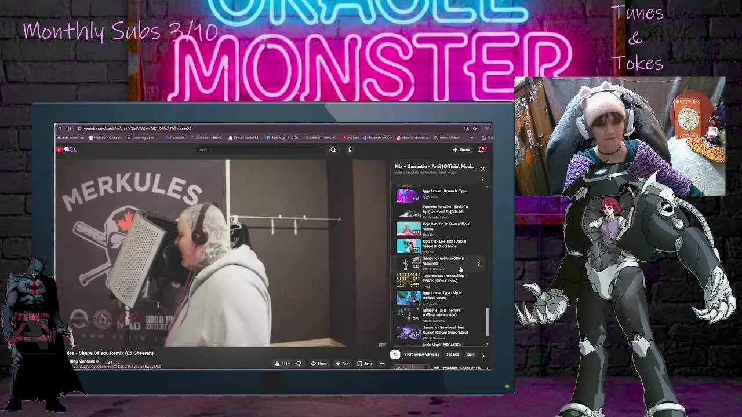Open Nightbot Dashboard bookmark
Viewport: 742px width, 417px height.
(106, 138)
